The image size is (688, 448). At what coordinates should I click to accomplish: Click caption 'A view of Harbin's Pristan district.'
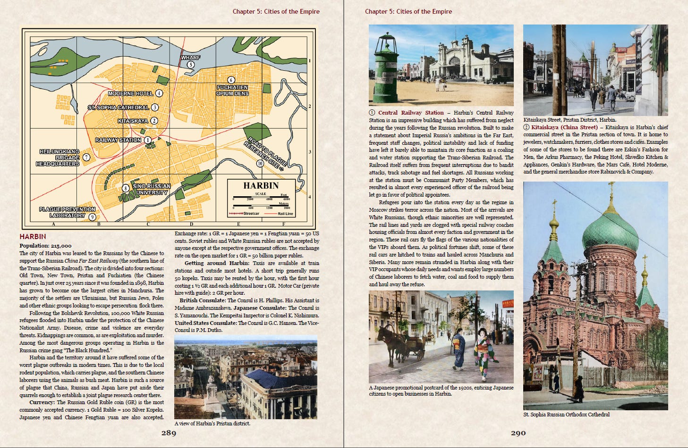(212, 423)
